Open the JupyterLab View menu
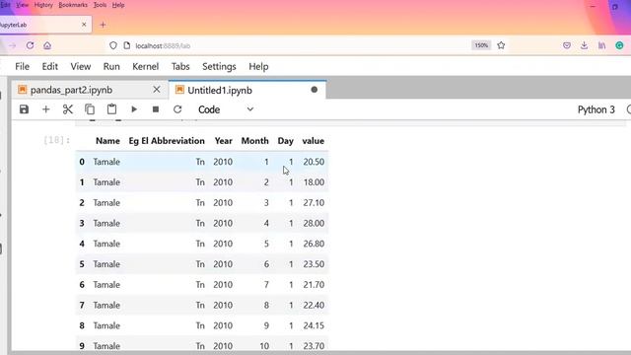This screenshot has width=631, height=355. pos(81,66)
